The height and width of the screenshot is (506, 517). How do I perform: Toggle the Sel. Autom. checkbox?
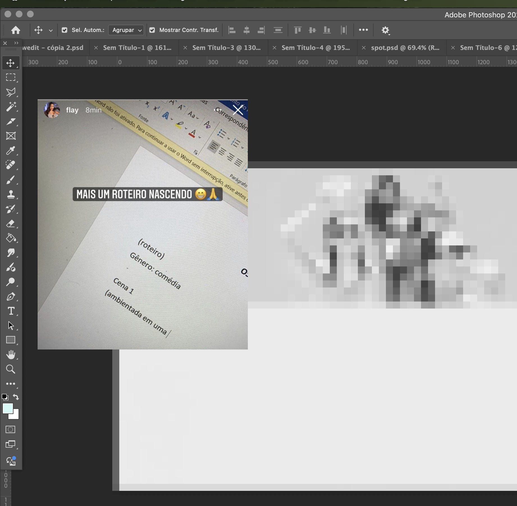65,30
